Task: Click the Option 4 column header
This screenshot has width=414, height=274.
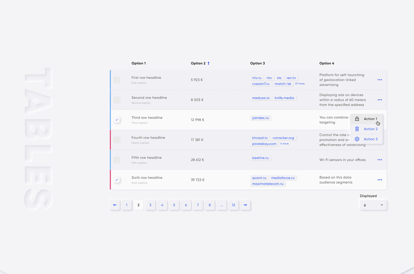Action: 327,63
